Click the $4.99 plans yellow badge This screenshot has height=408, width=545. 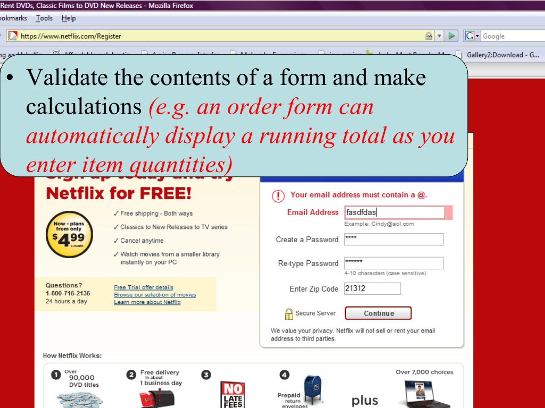pos(69,234)
